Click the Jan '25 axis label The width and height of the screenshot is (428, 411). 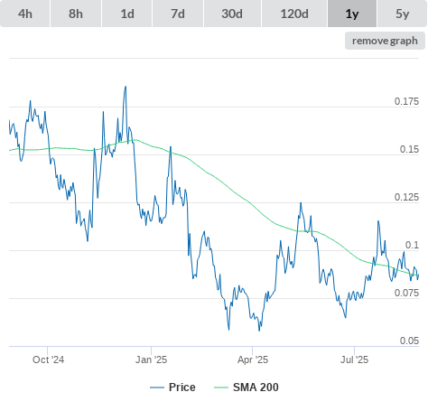tap(151, 360)
